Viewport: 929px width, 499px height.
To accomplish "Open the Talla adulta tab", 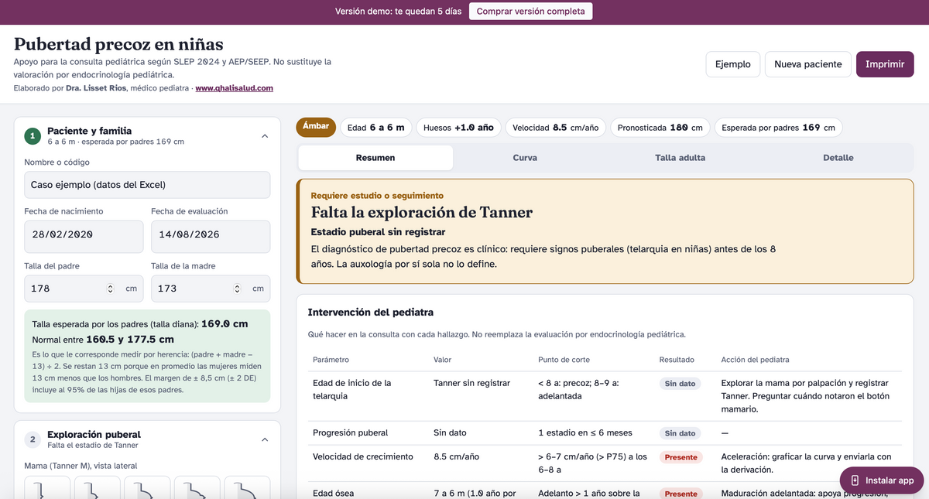I will pyautogui.click(x=680, y=158).
